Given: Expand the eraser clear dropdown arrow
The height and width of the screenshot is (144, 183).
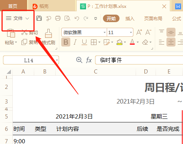Looking at the screenshot, I should [x=151, y=42].
